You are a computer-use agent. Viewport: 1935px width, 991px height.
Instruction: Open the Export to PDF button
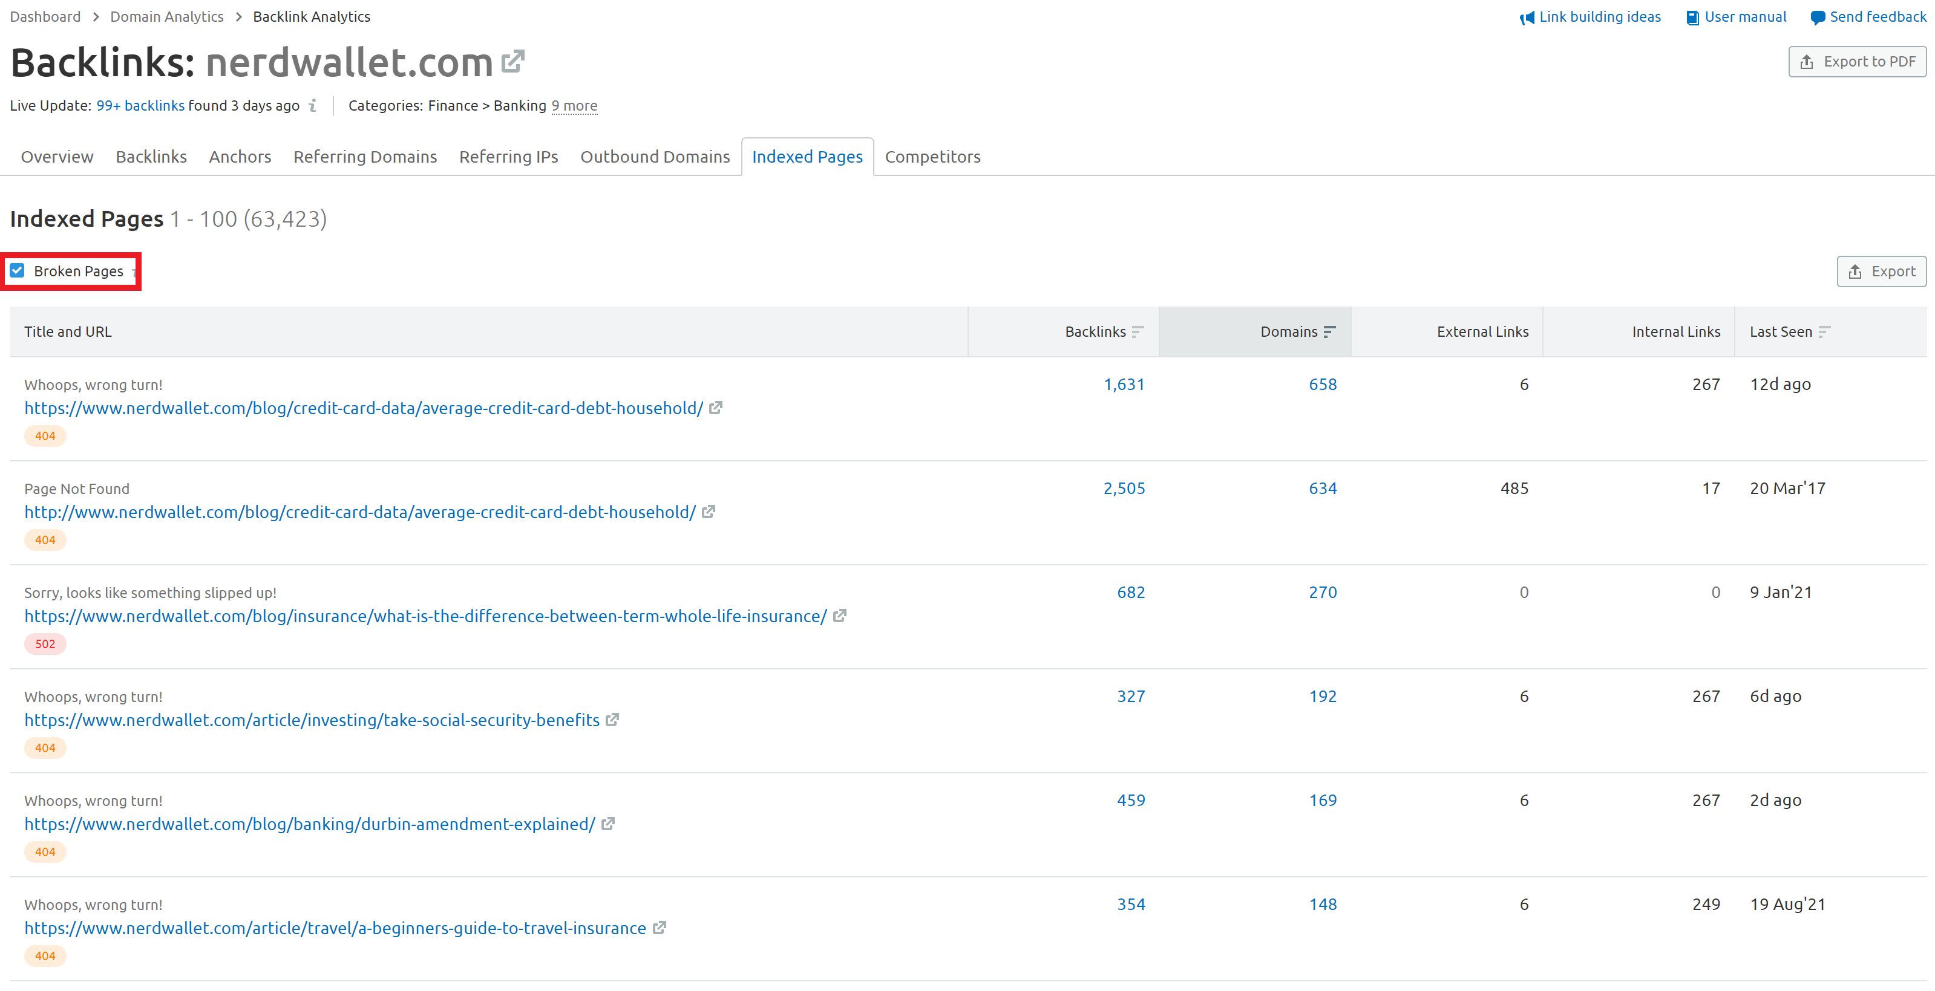1857,62
